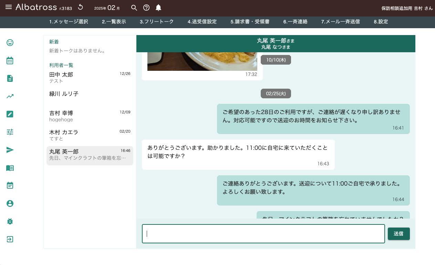Click chat header name 丸尾 なつさま
435x265 pixels.
276,47
